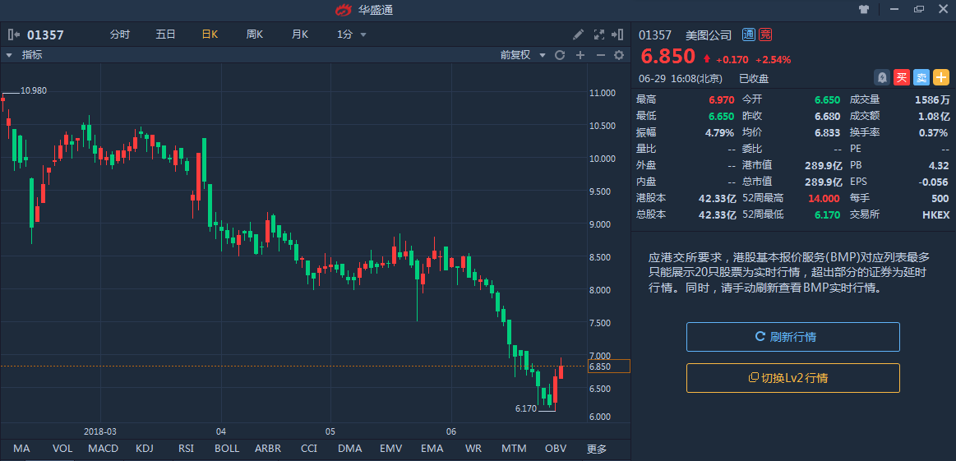Switch to 周K weekly chart tab

254,35
